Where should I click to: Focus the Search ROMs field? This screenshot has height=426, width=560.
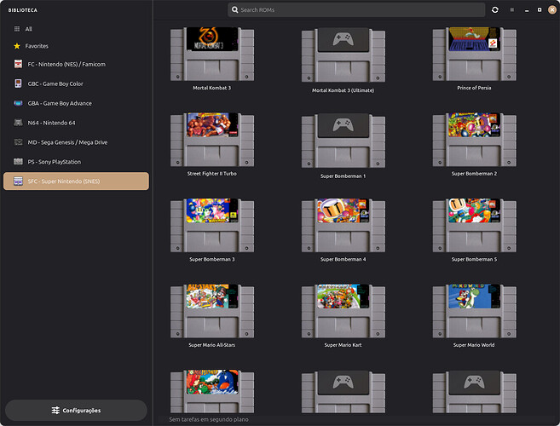356,9
